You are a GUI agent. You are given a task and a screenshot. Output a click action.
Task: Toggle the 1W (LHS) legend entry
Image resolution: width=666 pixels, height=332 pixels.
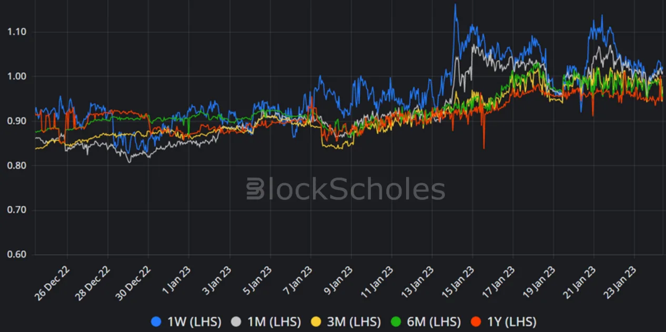coord(186,321)
